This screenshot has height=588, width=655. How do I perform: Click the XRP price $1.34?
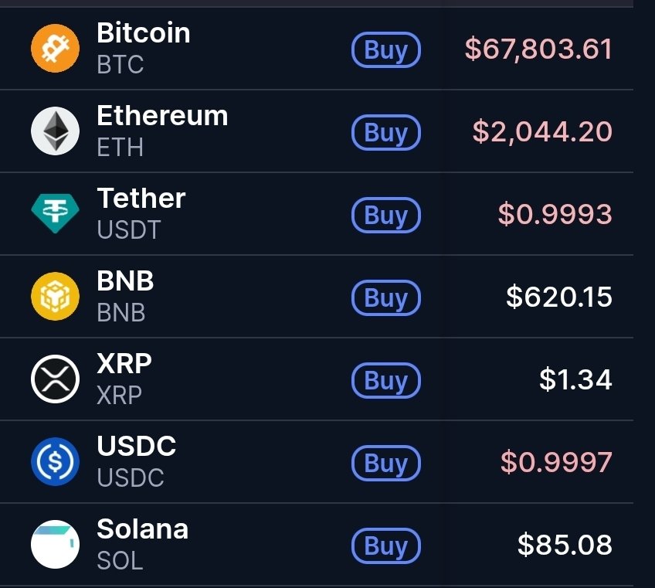575,379
